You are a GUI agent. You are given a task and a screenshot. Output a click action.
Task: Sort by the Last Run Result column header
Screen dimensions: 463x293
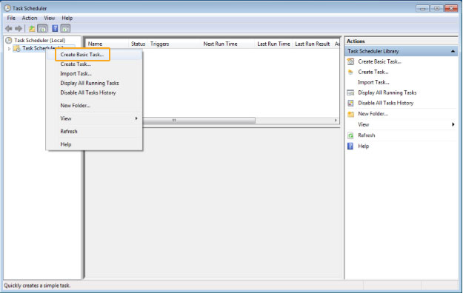(313, 44)
